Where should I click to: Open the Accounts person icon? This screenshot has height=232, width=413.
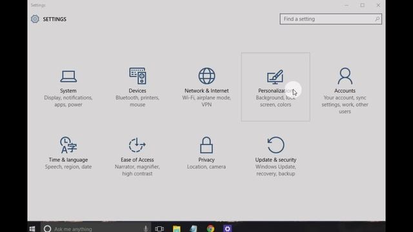[345, 76]
